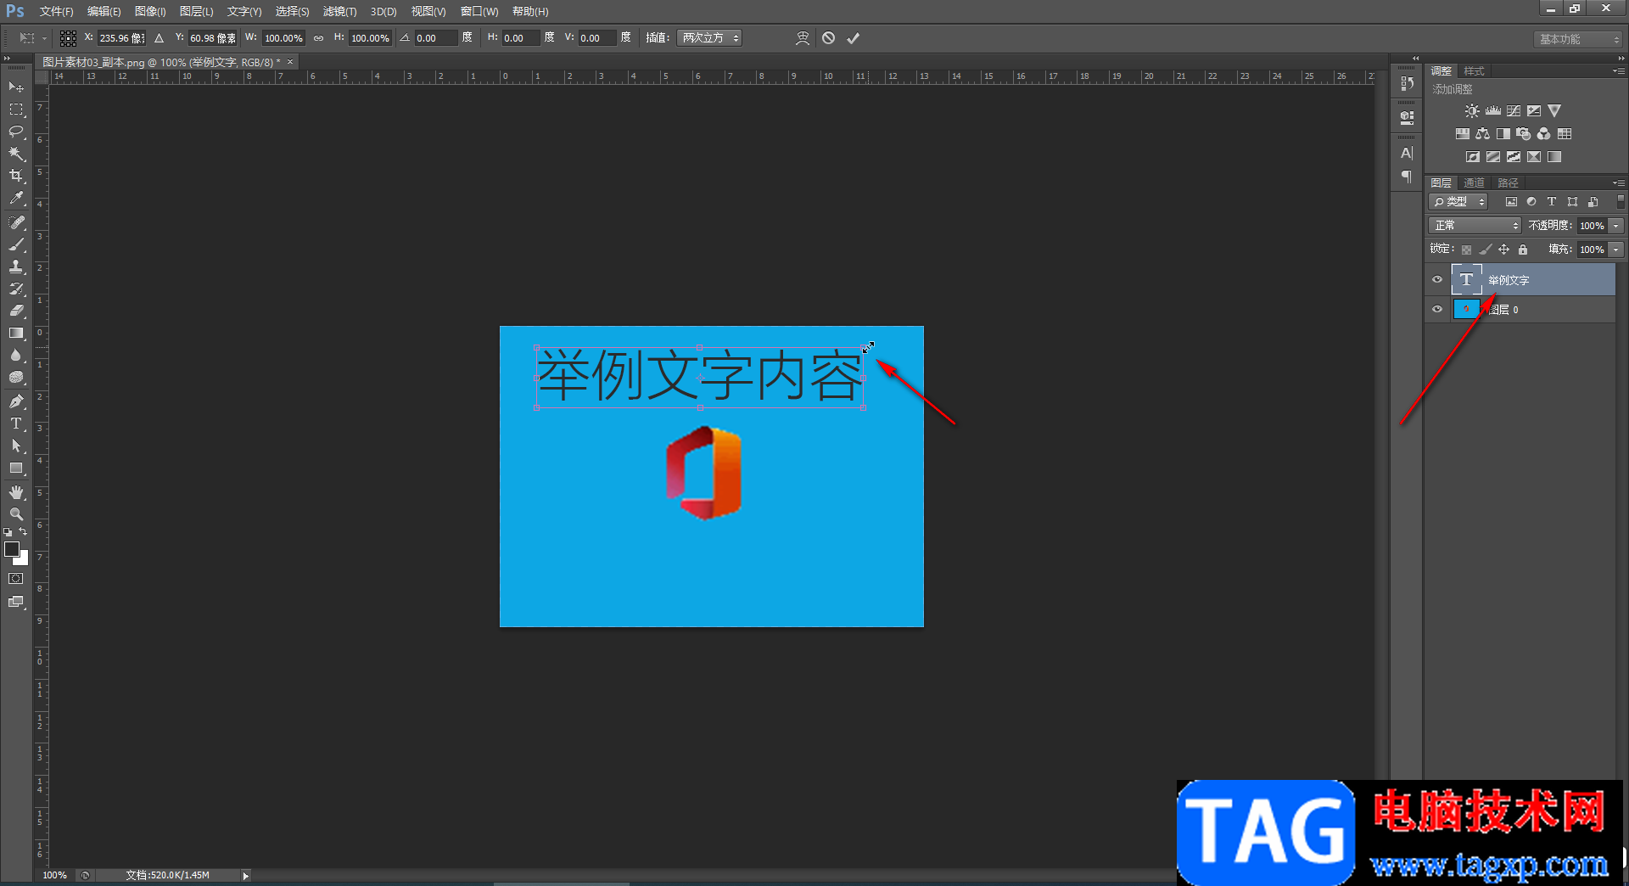The image size is (1629, 886).
Task: Open interpolation 两次立方 dropdown
Action: coord(709,38)
